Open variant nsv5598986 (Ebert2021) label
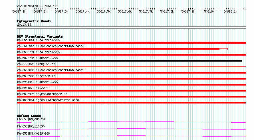This screenshot has width=254, height=140. tap(36, 76)
